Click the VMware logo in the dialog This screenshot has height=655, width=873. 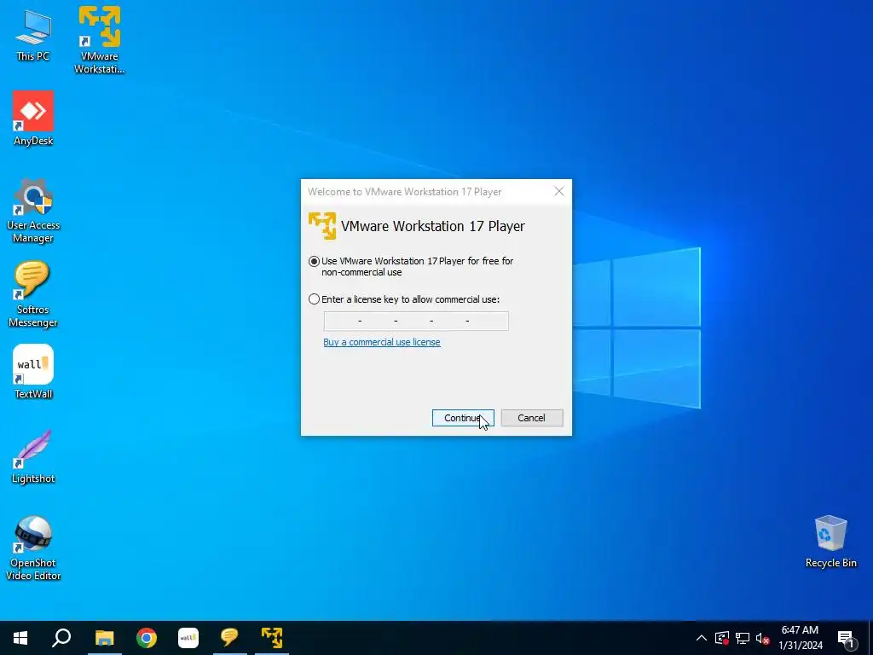322,225
